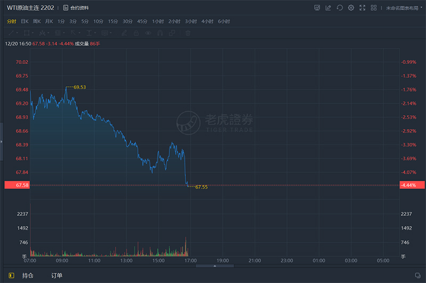The image size is (426, 283).
Task: Select the 15分 timeframe
Action: pos(112,21)
